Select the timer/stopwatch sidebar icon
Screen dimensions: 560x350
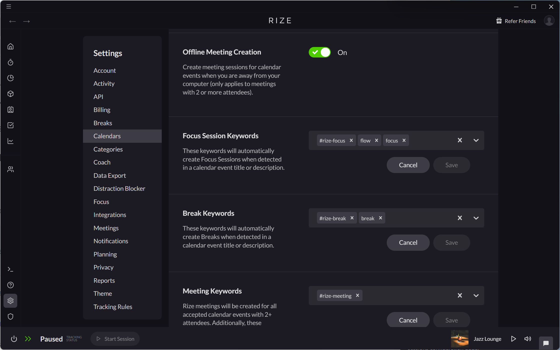click(10, 62)
